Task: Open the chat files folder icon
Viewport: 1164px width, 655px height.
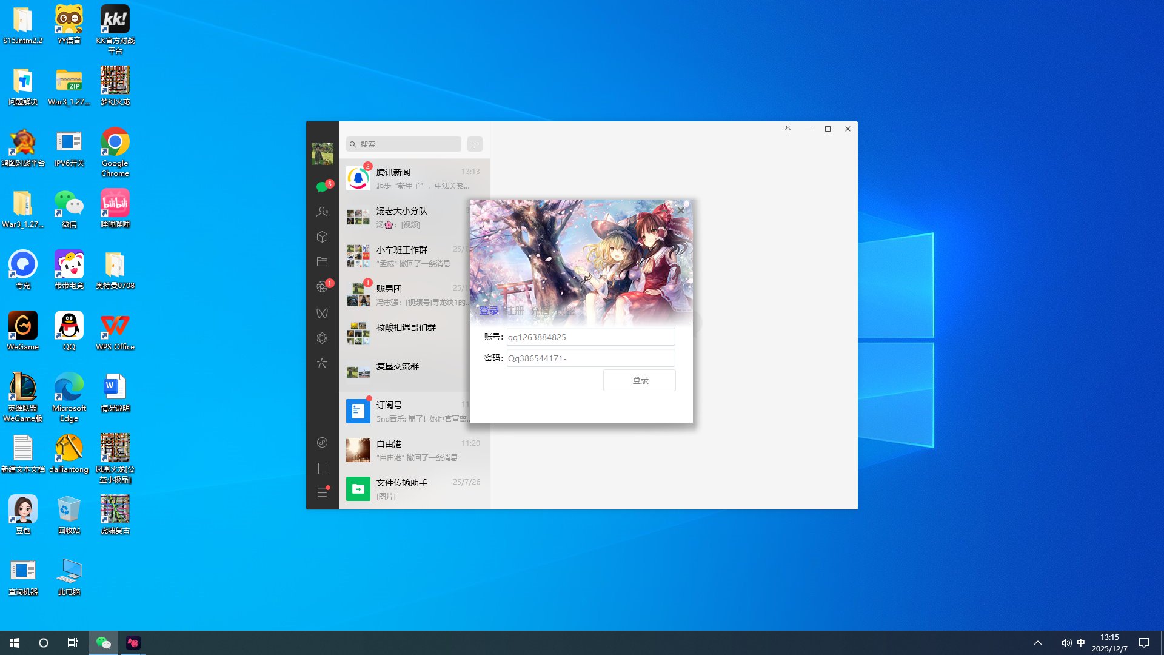Action: [322, 262]
